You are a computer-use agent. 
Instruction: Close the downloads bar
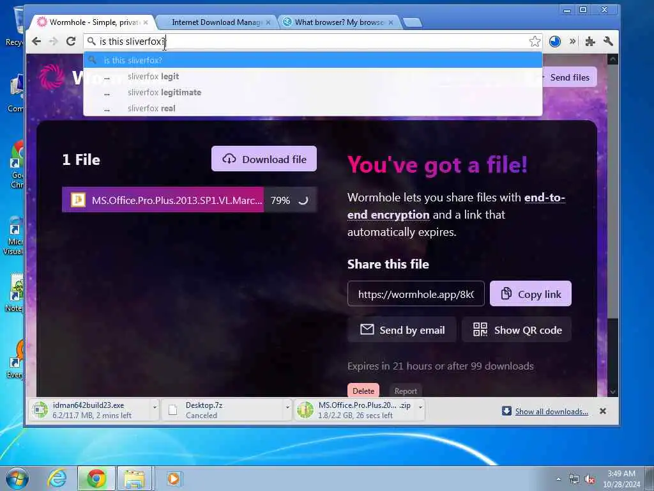point(603,411)
